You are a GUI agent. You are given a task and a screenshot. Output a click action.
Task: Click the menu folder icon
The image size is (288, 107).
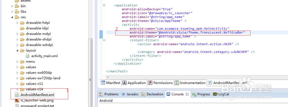point(22,62)
